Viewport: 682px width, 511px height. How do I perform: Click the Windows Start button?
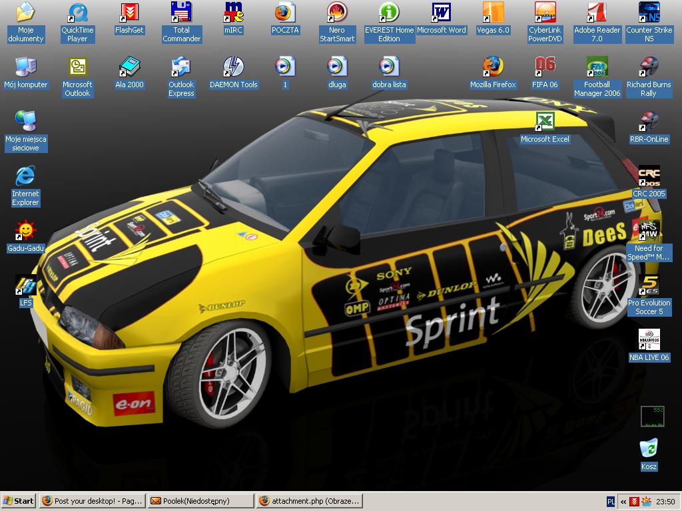tap(19, 501)
